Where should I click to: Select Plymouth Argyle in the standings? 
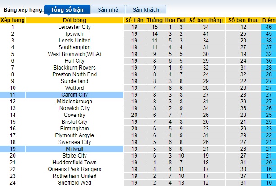click(x=75, y=135)
